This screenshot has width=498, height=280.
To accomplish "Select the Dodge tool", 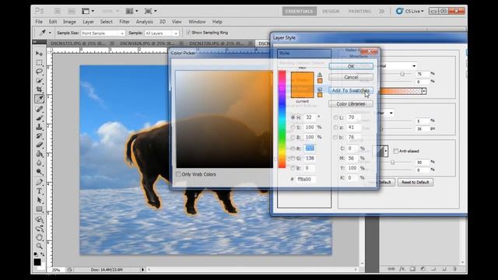I will click(40, 172).
